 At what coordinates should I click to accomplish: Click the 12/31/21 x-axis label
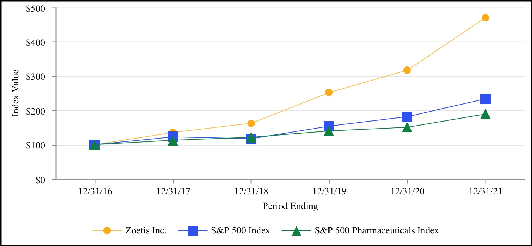tap(485, 192)
